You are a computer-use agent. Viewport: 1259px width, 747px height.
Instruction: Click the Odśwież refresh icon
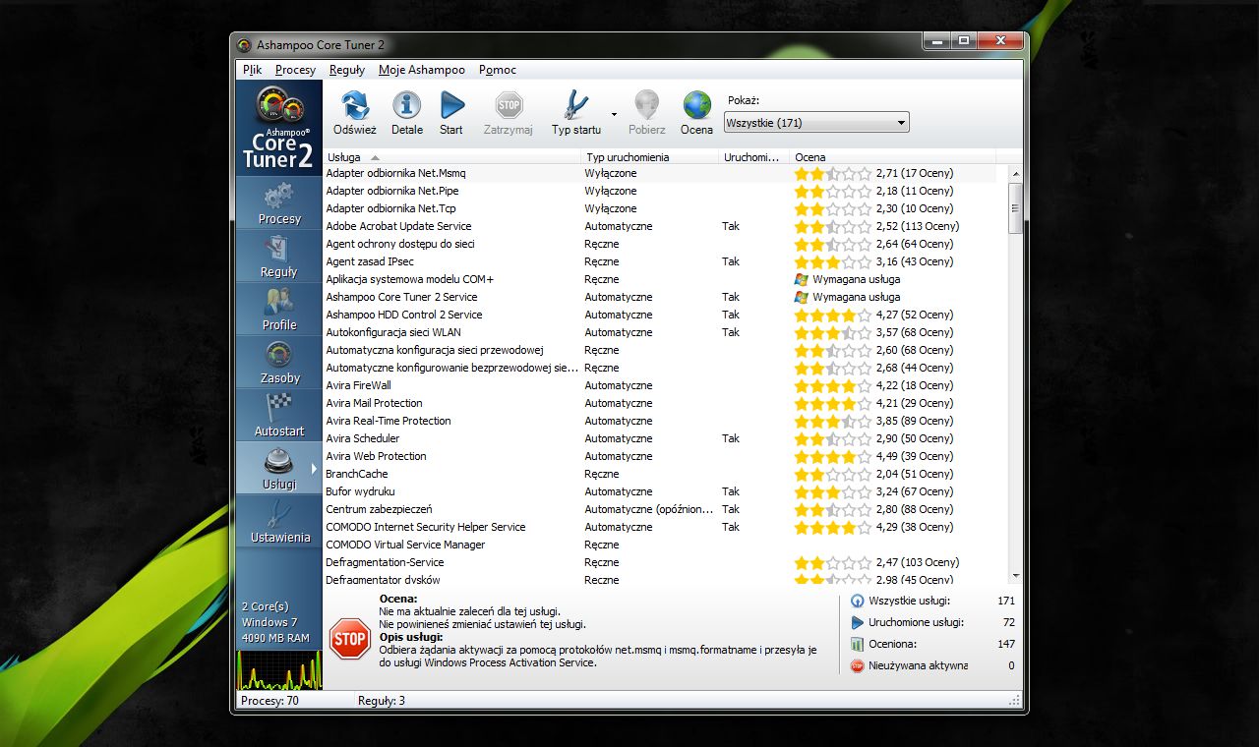pos(355,105)
